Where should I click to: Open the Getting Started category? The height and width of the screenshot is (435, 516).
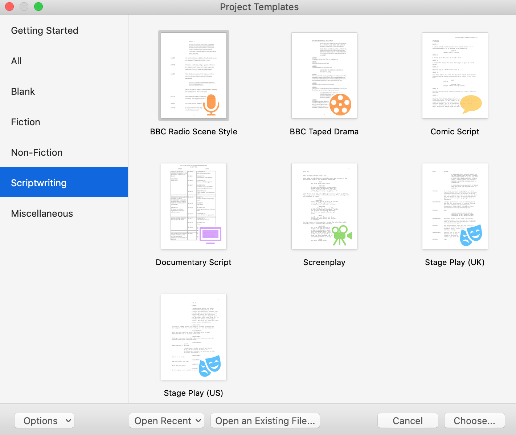tap(64, 31)
